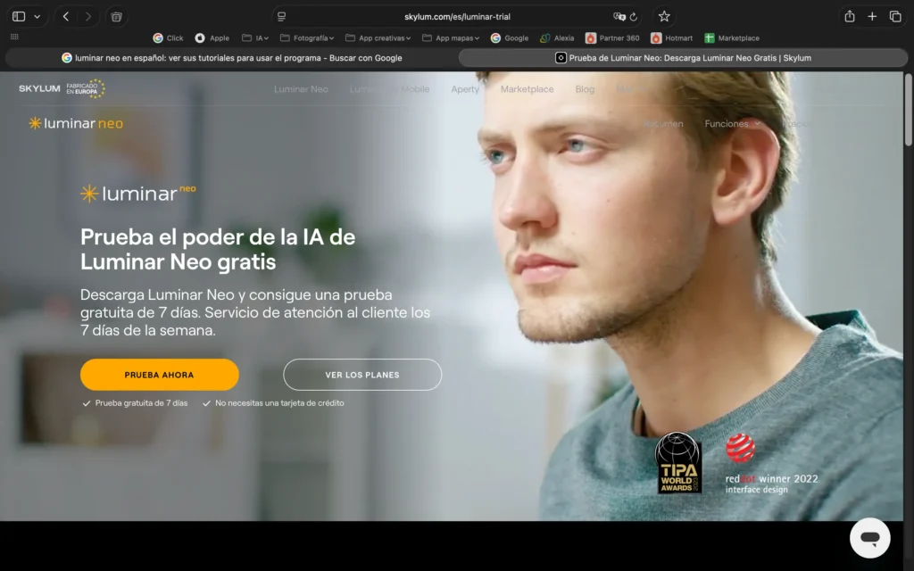Go back using the back arrow

pos(66,16)
